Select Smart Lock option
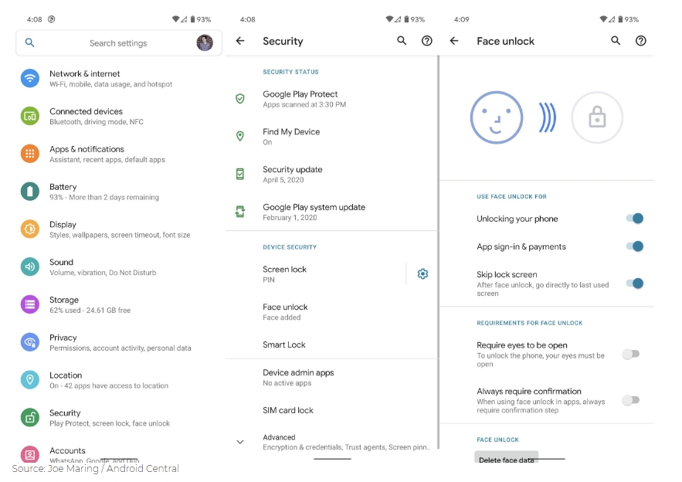 point(331,345)
